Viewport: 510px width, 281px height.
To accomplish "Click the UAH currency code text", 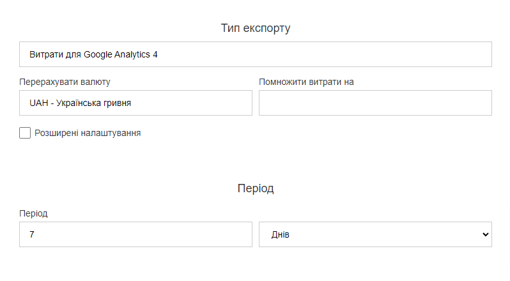I will 39,103.
